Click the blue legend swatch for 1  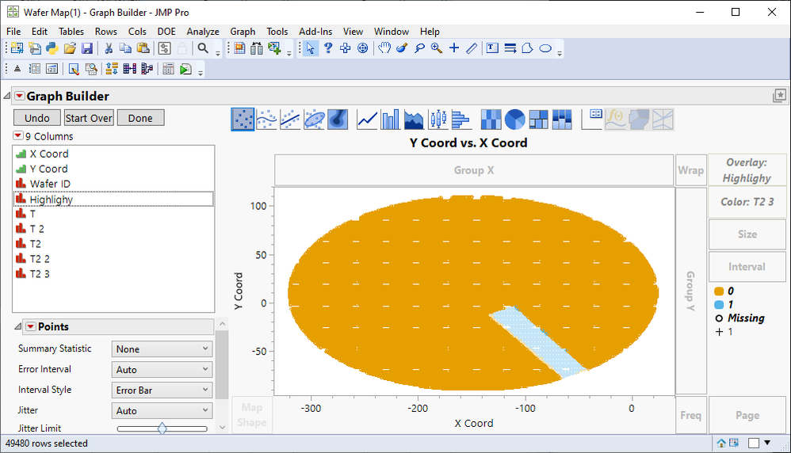click(720, 305)
